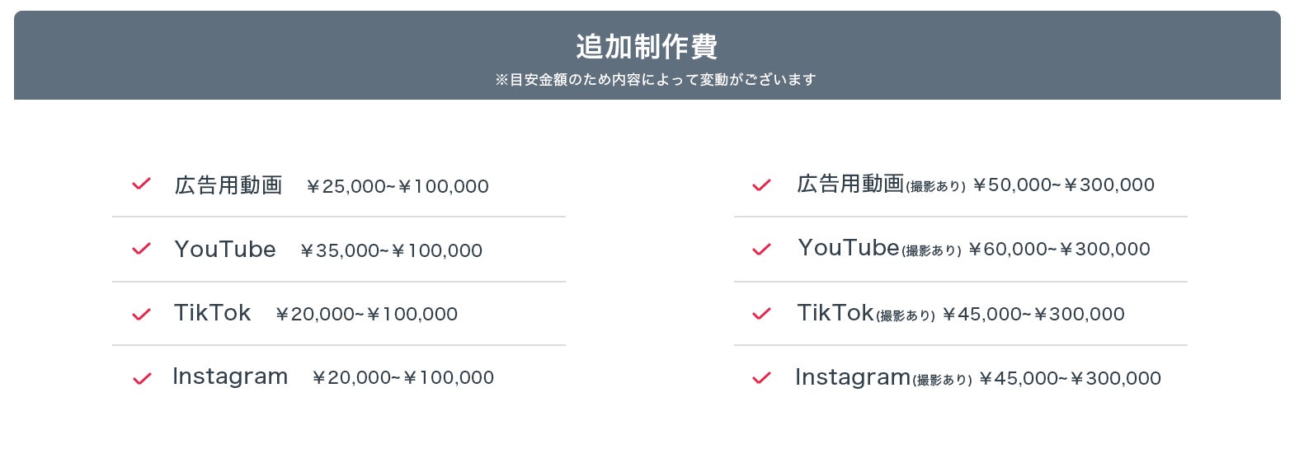Click the ¥50,000~¥300,000 price text

(x=1063, y=185)
